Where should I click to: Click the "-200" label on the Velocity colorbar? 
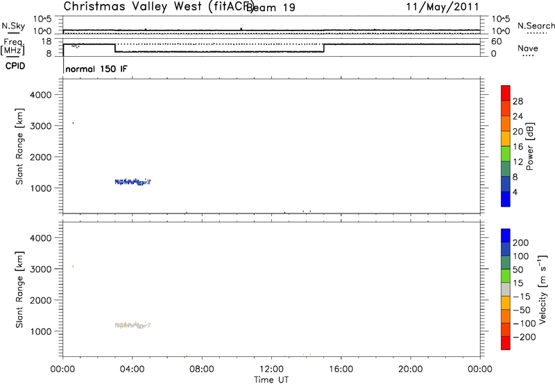tap(524, 337)
